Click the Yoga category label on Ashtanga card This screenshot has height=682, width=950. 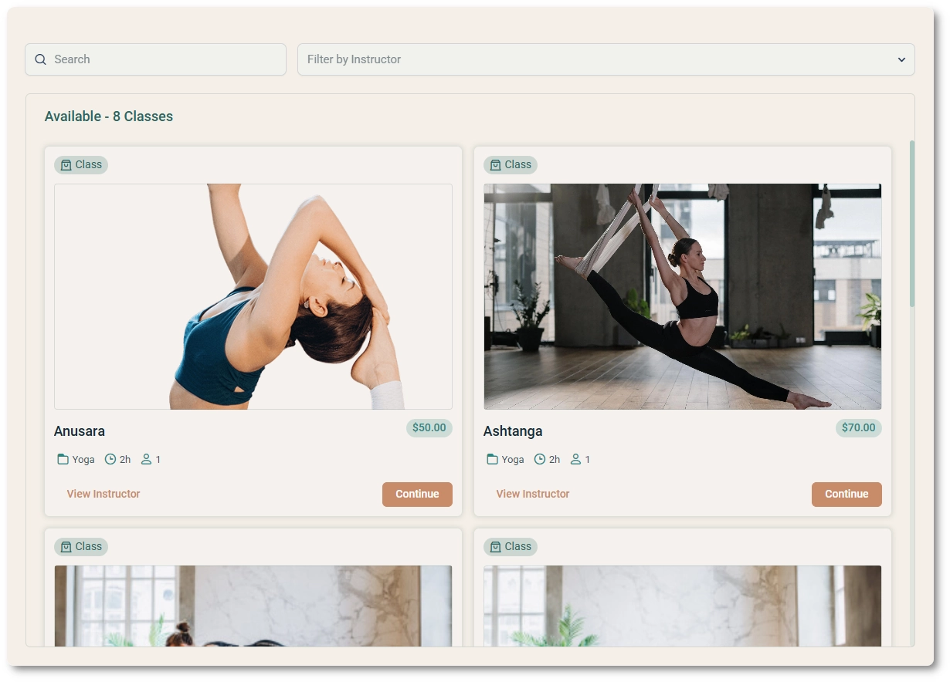click(x=513, y=460)
